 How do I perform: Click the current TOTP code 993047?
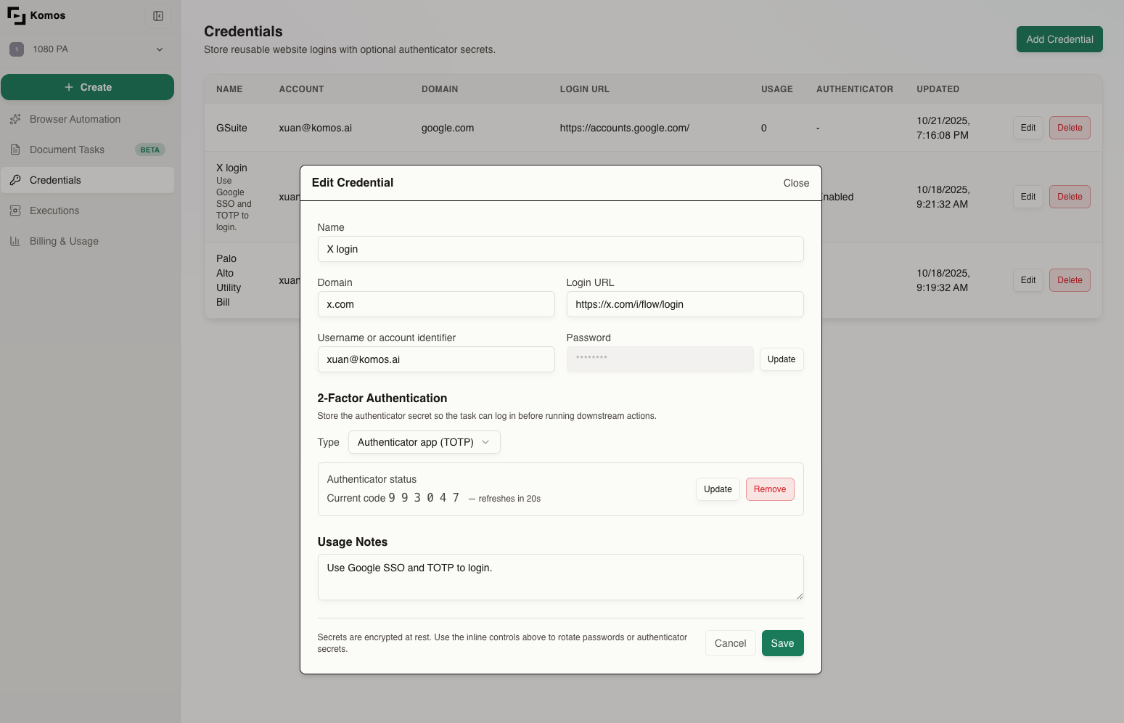(x=424, y=498)
